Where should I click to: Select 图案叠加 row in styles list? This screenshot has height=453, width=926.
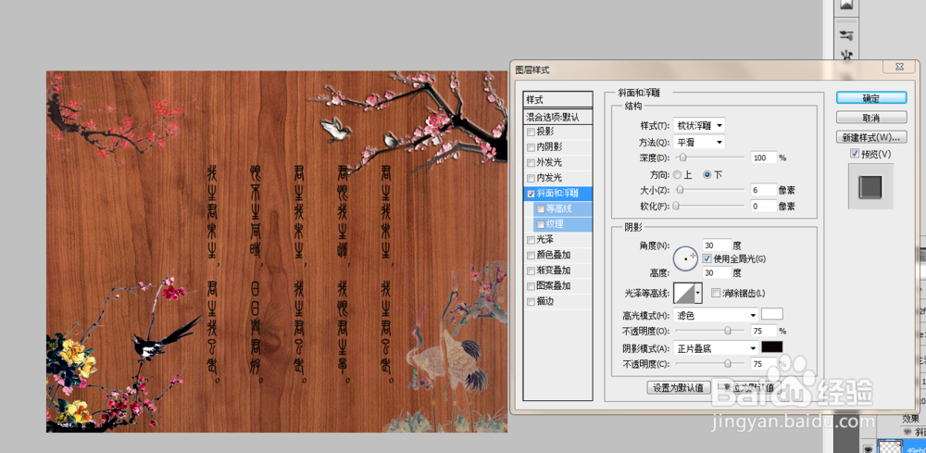(558, 286)
